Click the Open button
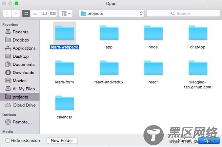This screenshot has height=147, width=222. point(209,141)
